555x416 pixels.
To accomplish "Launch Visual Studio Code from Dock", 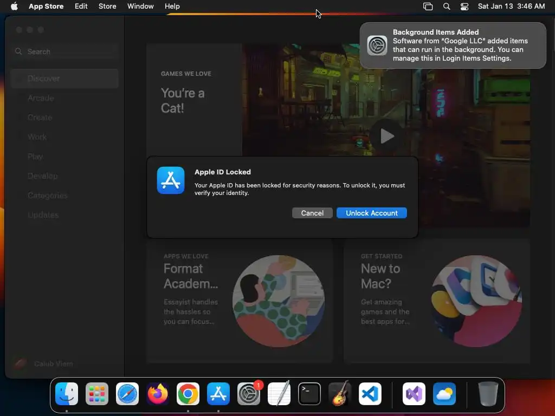I will point(370,394).
